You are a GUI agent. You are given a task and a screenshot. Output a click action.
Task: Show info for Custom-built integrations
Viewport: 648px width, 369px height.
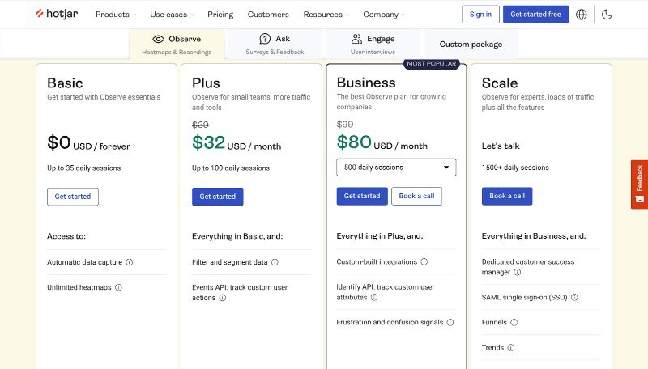(424, 261)
